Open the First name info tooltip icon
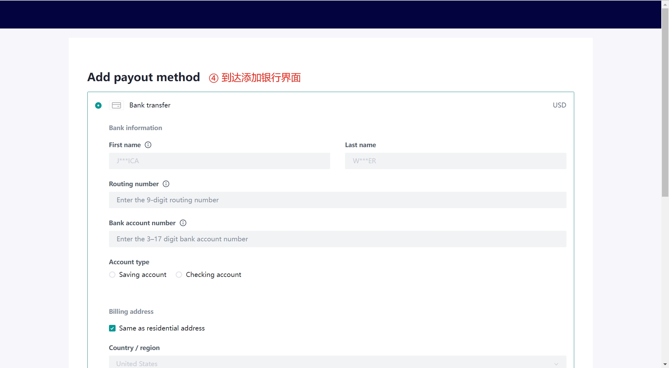 coord(148,145)
